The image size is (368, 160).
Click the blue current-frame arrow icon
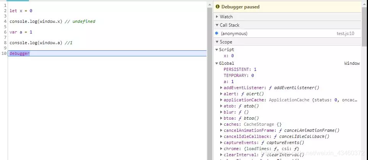(217, 33)
